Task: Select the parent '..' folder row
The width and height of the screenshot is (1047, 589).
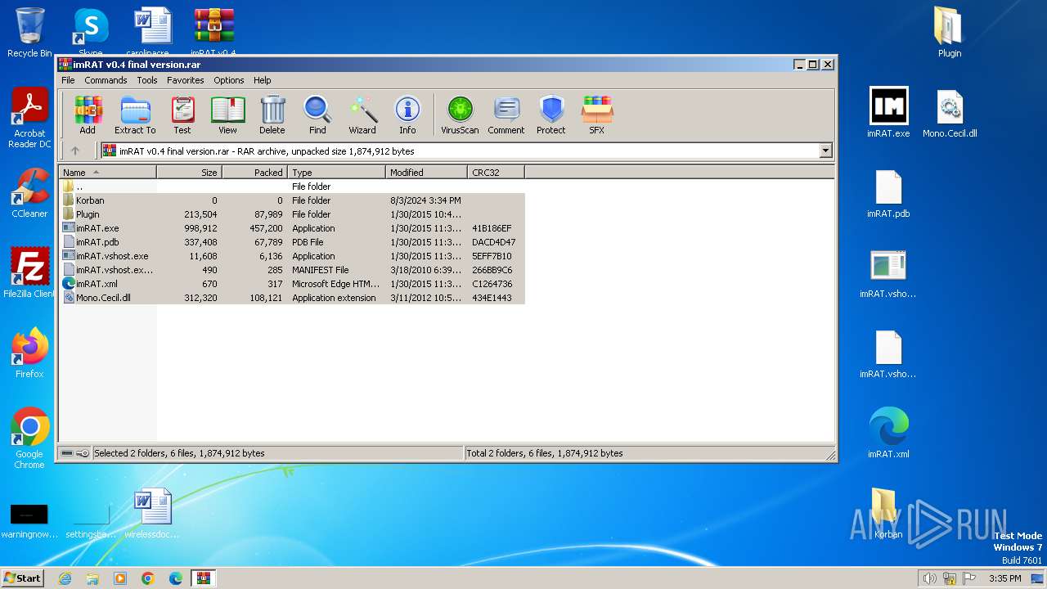Action: click(x=293, y=187)
